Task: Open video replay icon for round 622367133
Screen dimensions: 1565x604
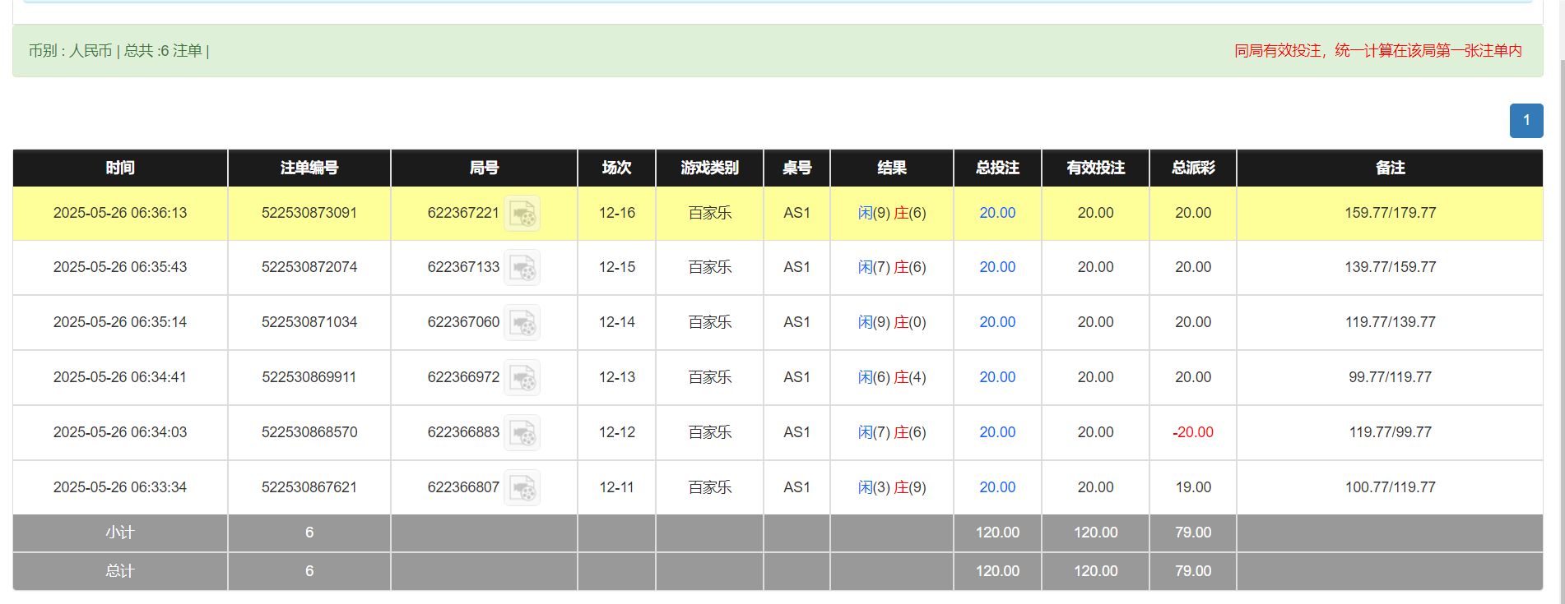Action: click(x=522, y=268)
